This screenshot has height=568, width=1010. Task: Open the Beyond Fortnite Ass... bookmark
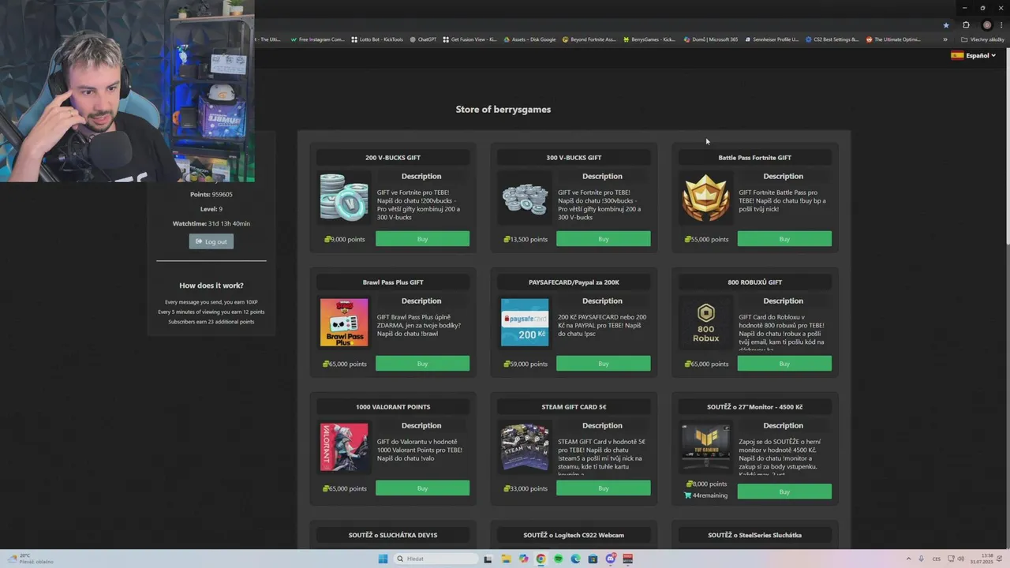(x=589, y=39)
